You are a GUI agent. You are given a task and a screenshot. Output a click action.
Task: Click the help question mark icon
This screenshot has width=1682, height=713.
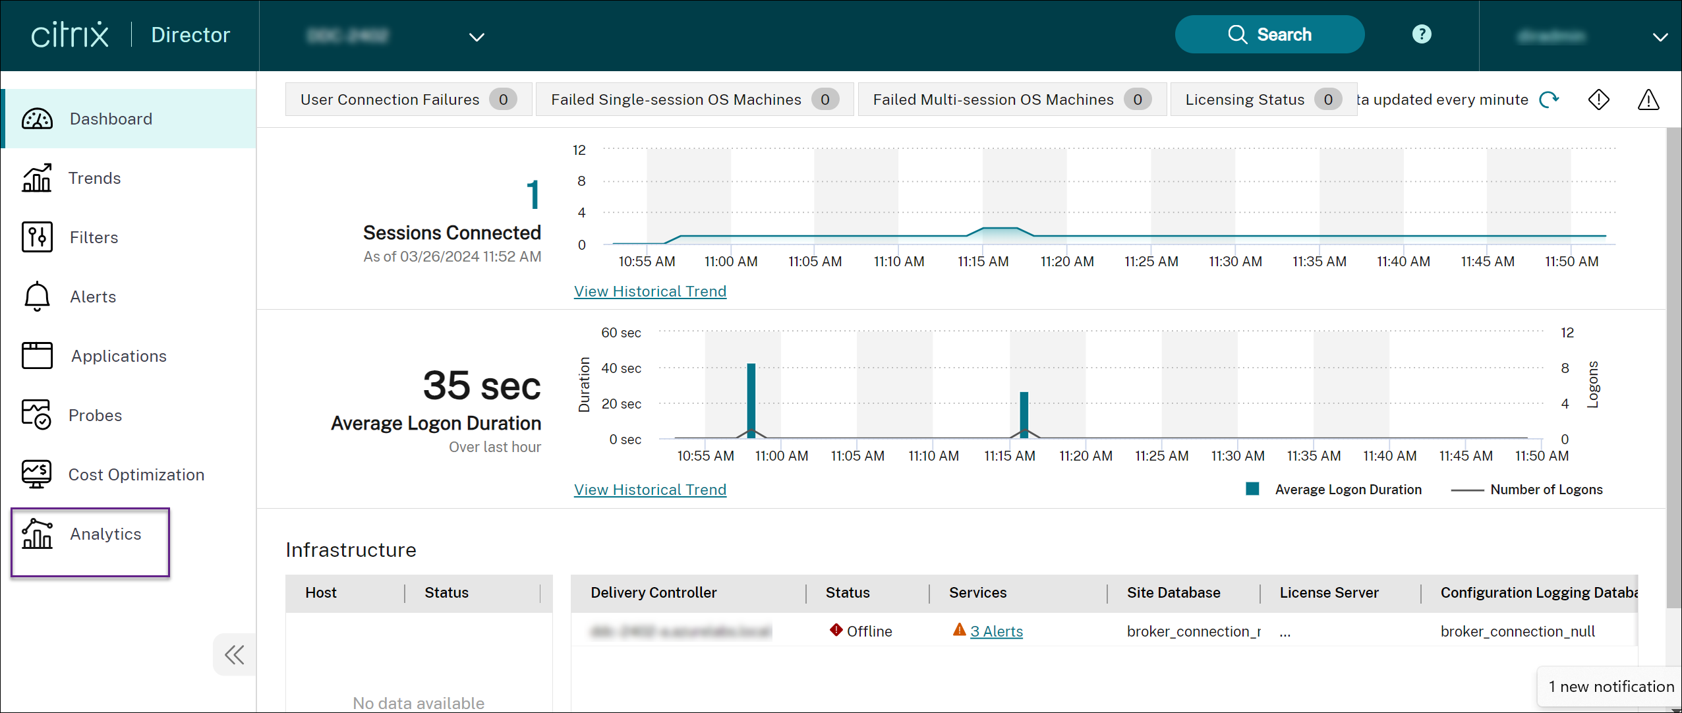[1422, 34]
